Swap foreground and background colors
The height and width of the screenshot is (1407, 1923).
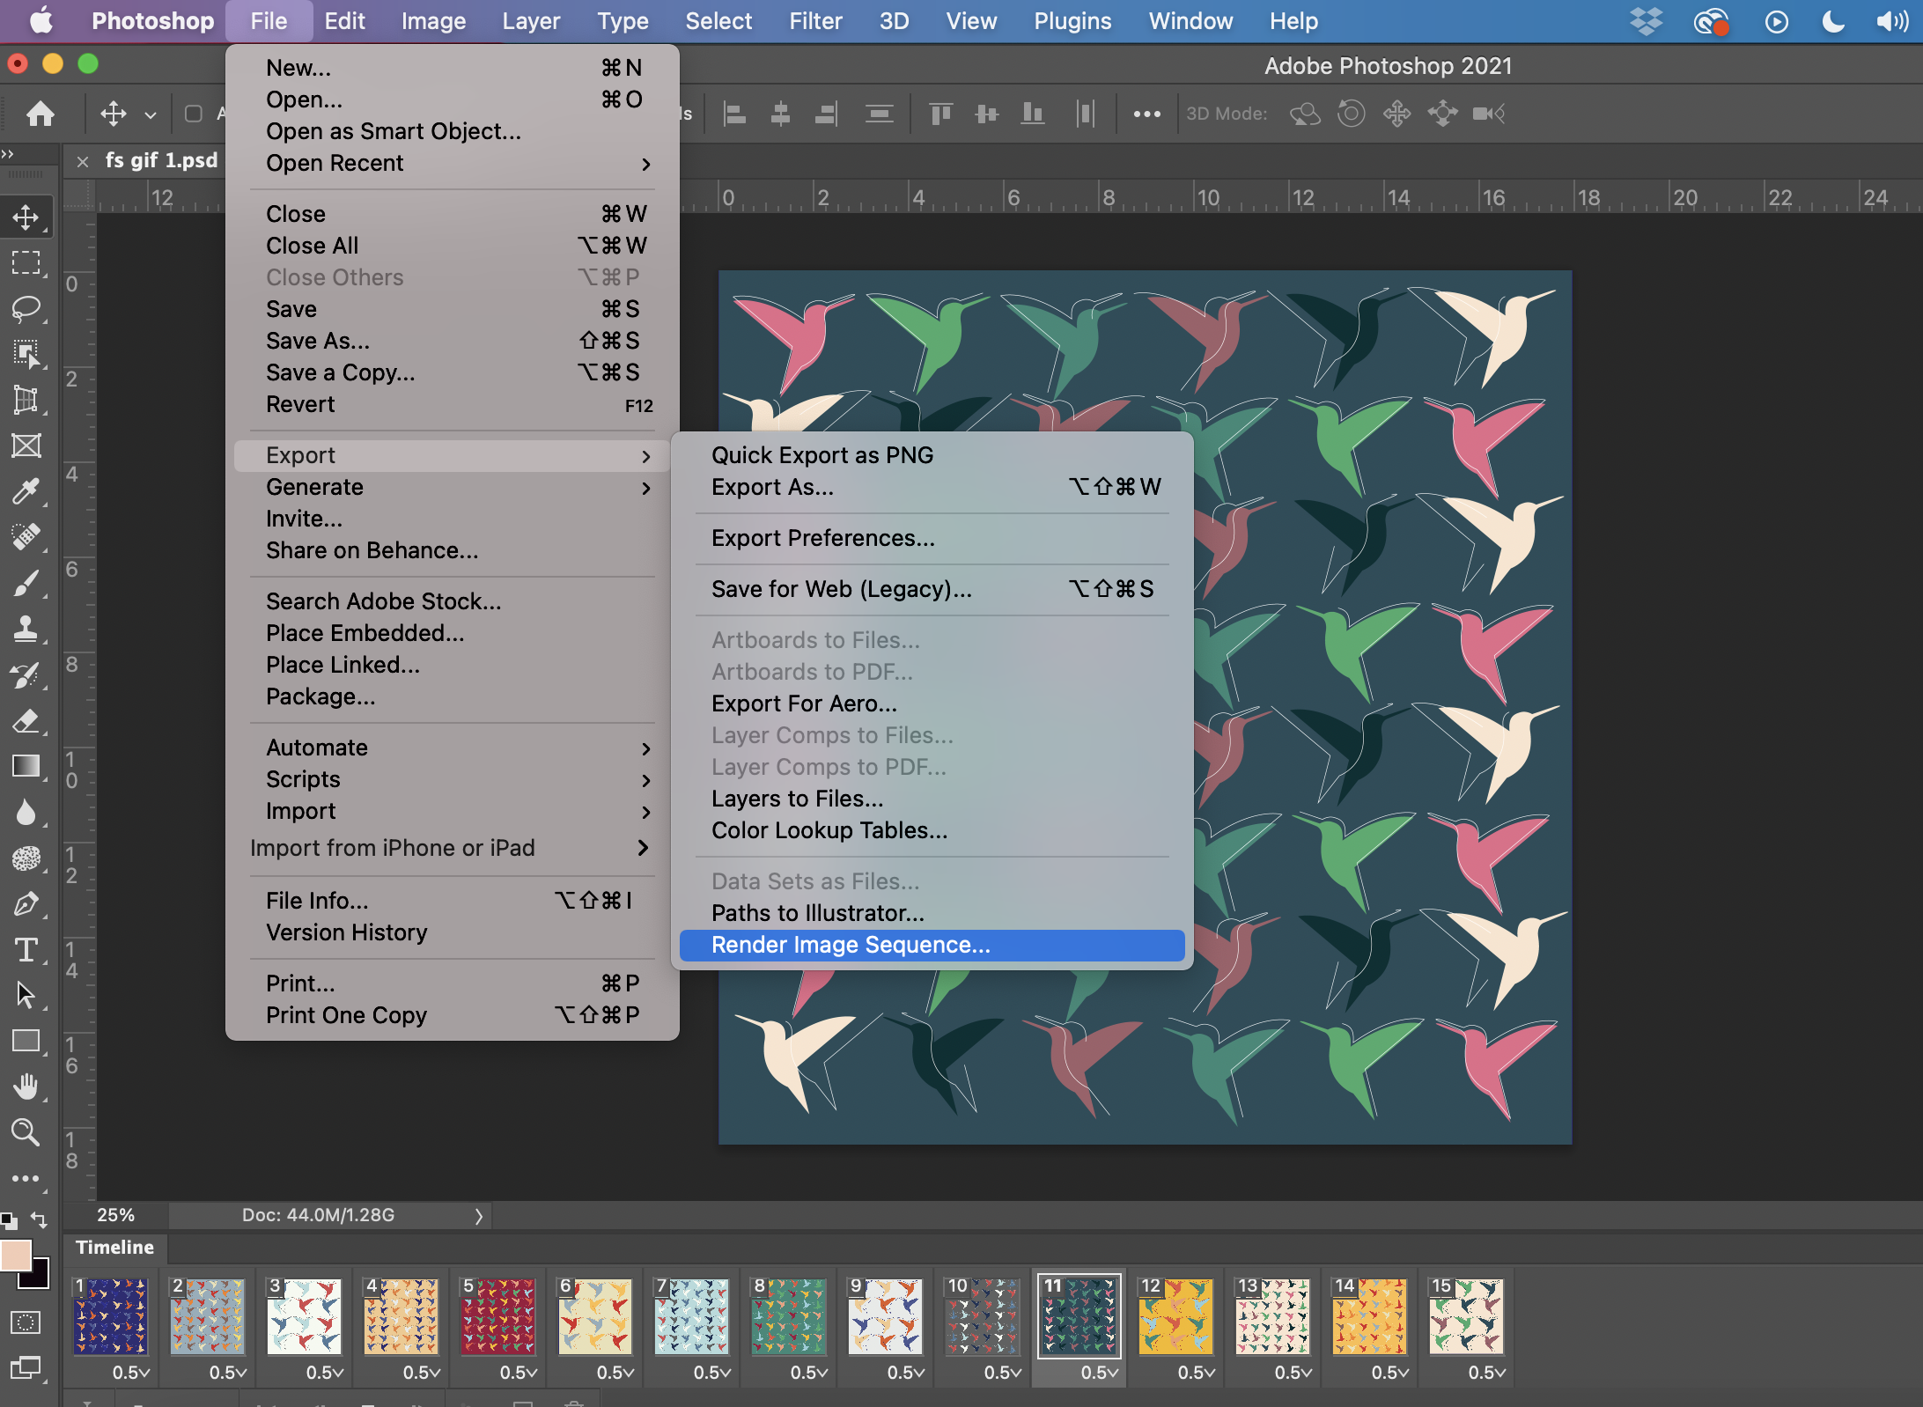click(39, 1219)
